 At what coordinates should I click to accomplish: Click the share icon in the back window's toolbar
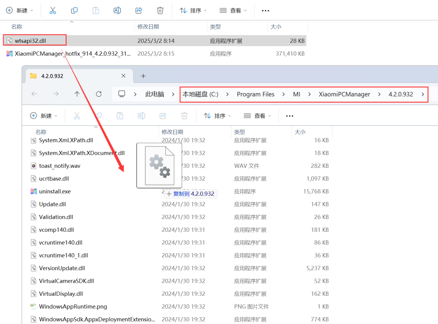tap(139, 11)
